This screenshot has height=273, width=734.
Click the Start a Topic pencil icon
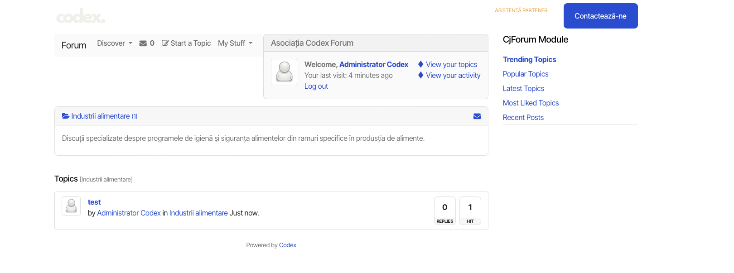(x=165, y=43)
